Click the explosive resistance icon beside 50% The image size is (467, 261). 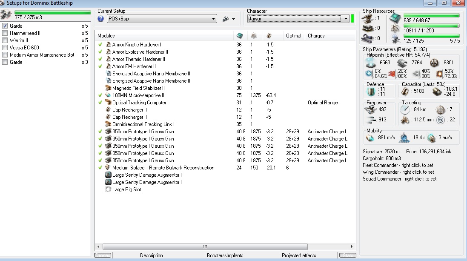[x=439, y=74]
